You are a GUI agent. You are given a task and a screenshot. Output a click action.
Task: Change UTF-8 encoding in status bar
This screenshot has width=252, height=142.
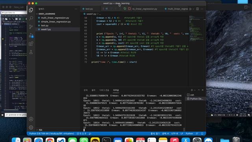[x=174, y=134]
